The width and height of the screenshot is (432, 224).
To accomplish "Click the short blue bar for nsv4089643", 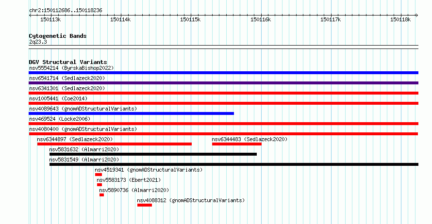I will 131,113.
